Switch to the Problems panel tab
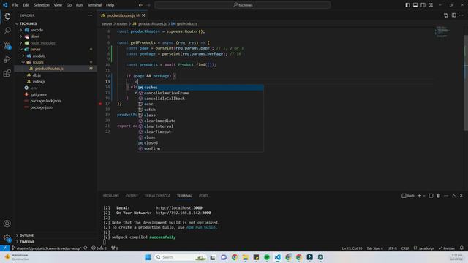This screenshot has width=468, height=263. (x=110, y=196)
